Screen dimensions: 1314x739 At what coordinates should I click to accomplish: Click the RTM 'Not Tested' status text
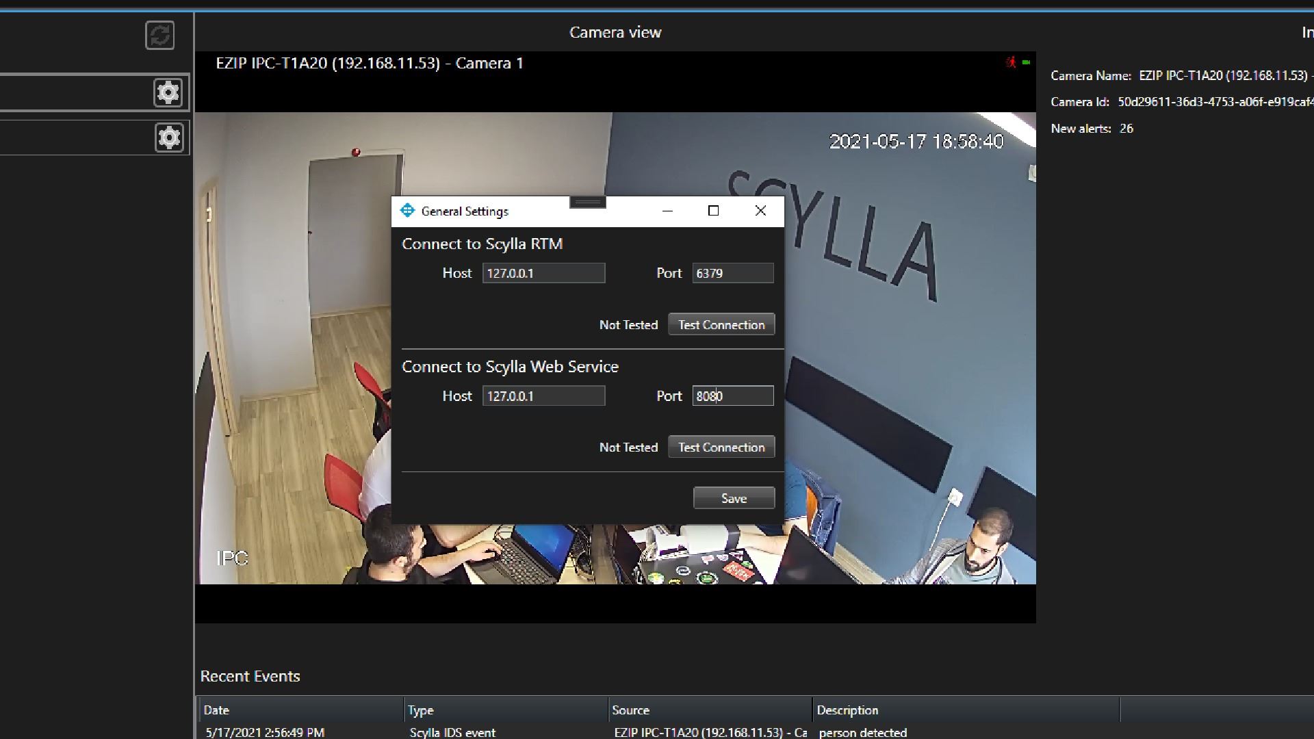click(628, 324)
